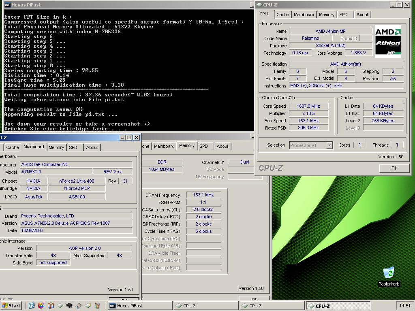Open Memory tab in Mainboard CPU-Z window
415x311 pixels.
point(56,147)
